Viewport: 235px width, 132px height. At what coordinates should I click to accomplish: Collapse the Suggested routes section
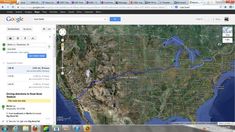[x=4, y=63]
